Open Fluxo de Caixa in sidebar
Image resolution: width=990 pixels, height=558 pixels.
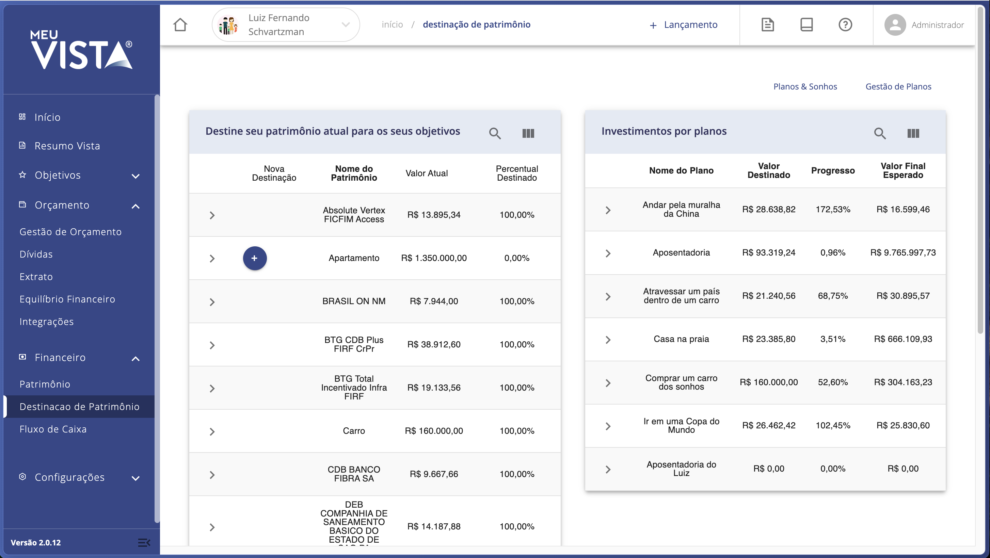click(x=53, y=429)
